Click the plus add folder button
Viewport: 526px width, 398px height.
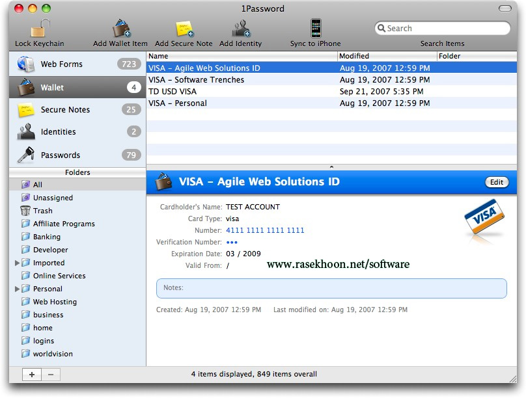32,375
